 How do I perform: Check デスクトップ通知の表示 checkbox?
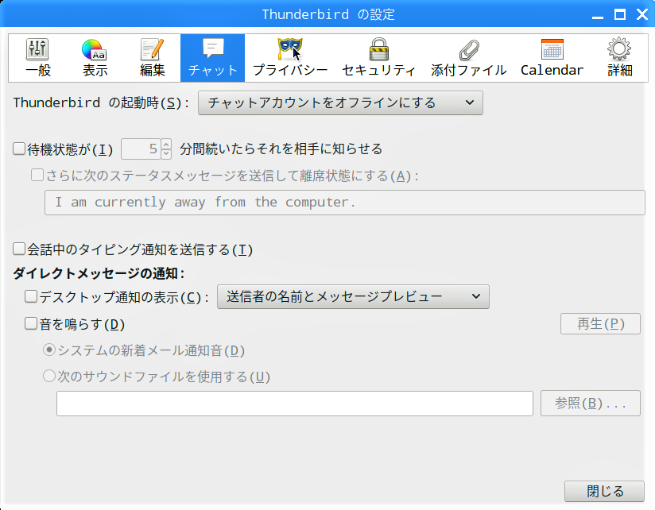point(31,297)
